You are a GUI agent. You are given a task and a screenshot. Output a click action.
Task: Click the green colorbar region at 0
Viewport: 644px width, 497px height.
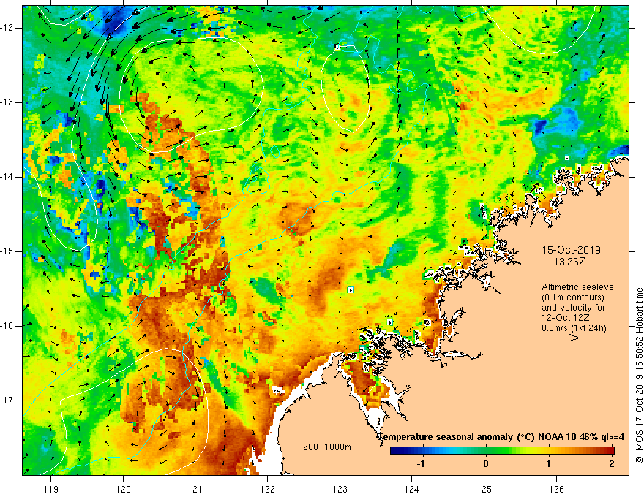click(x=486, y=450)
